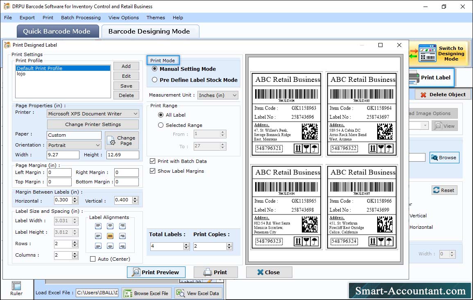
Task: Select the GK1158963 label preview thumbnail
Action: click(x=286, y=114)
